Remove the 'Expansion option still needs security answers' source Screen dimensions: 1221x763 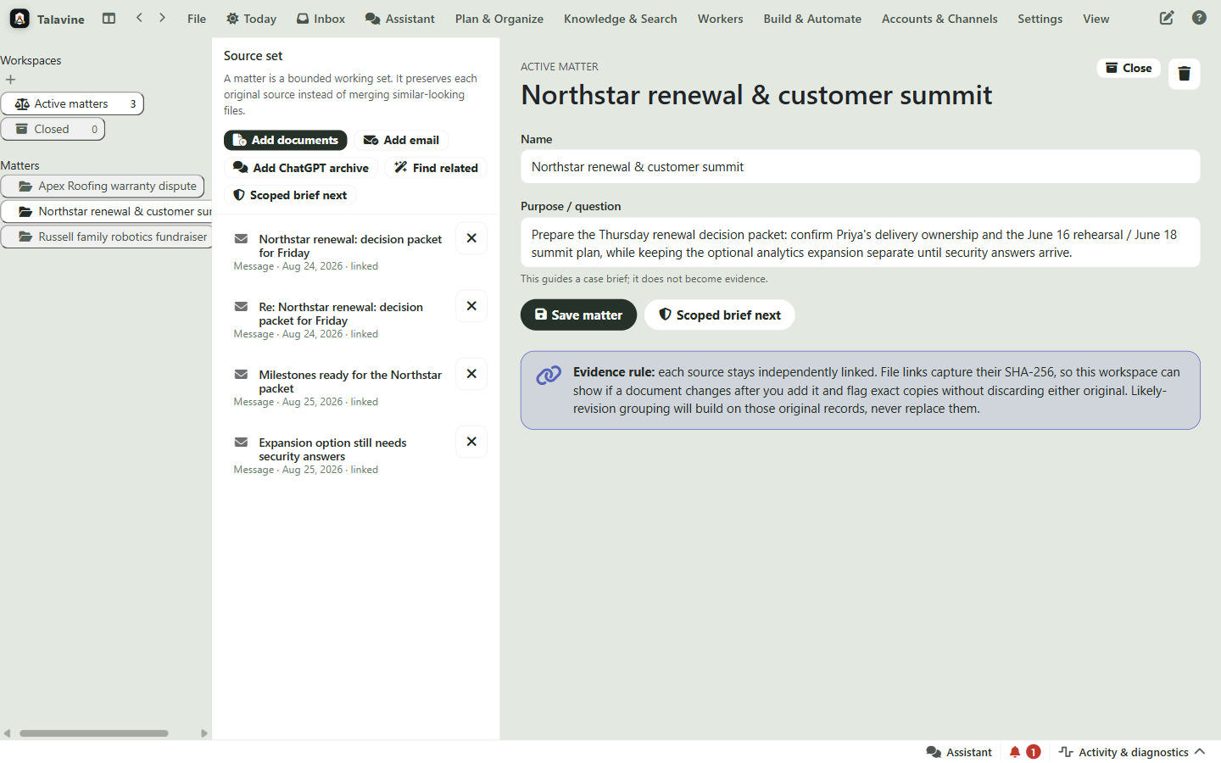tap(471, 442)
